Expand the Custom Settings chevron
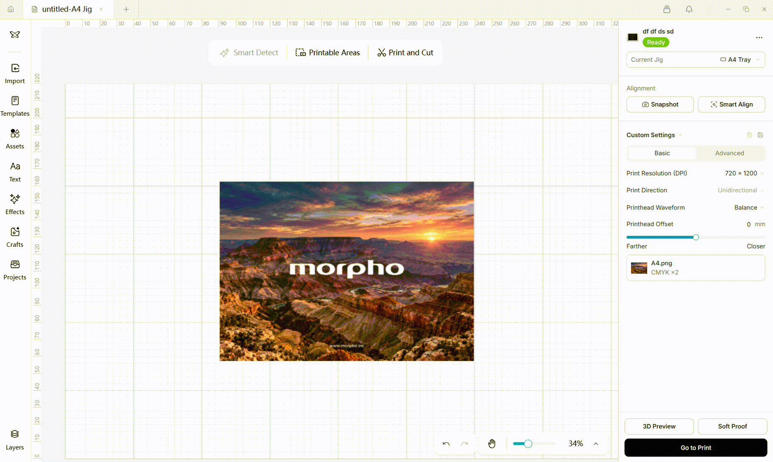 680,135
